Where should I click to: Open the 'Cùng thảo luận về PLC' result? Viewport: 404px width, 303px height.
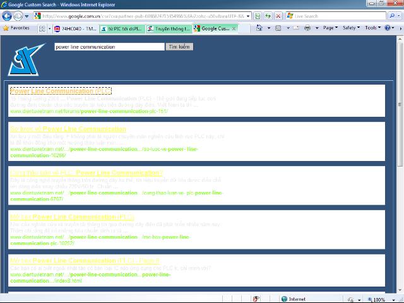[x=86, y=172]
